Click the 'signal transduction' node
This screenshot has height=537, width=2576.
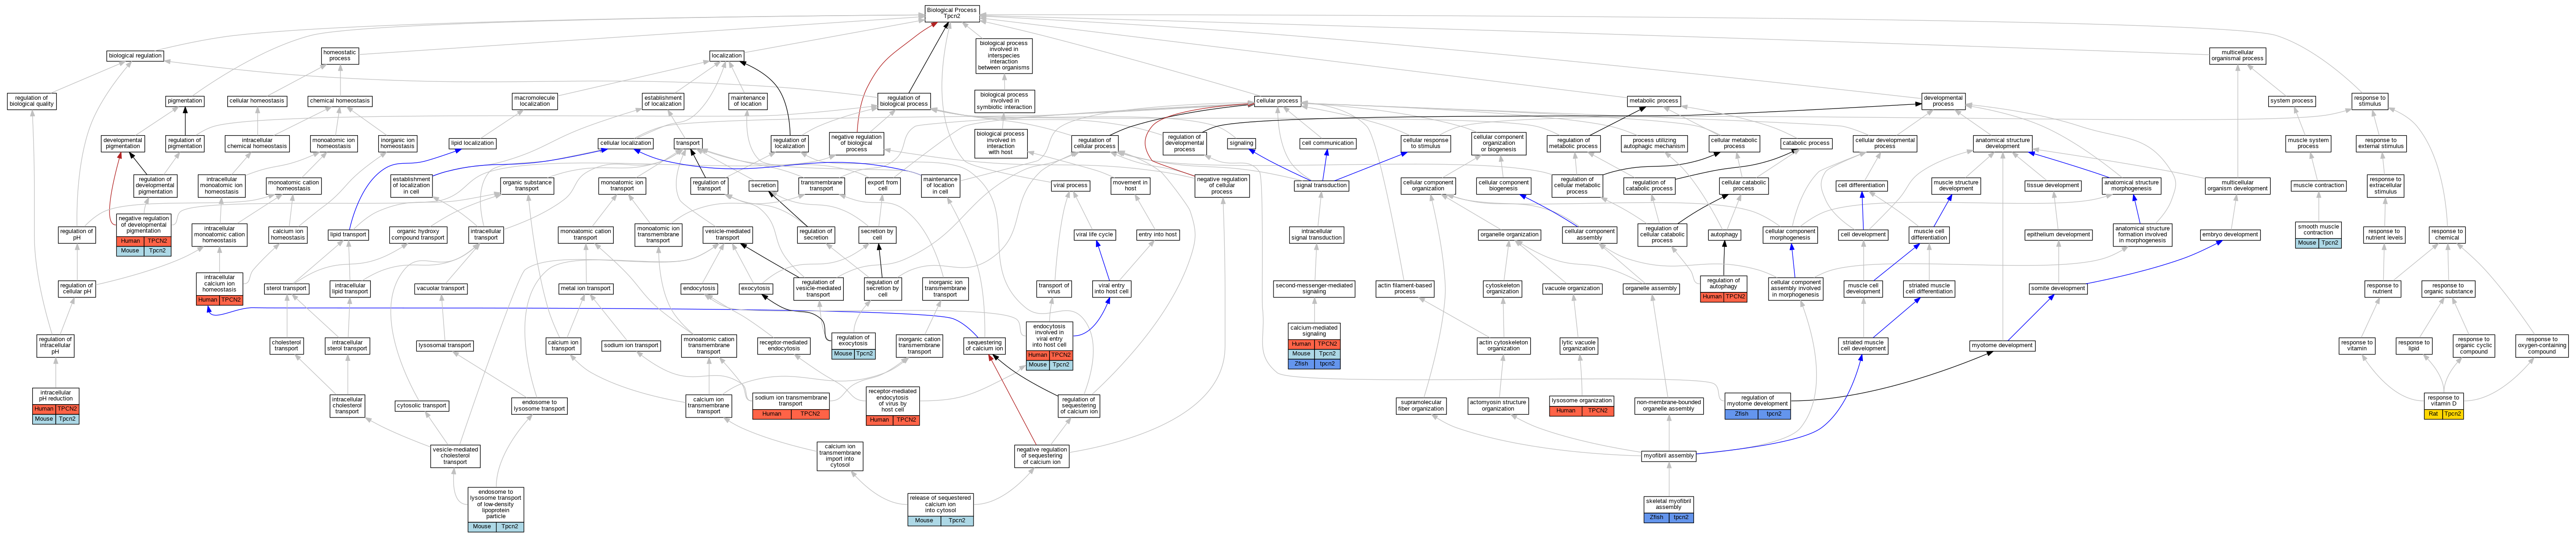1321,185
